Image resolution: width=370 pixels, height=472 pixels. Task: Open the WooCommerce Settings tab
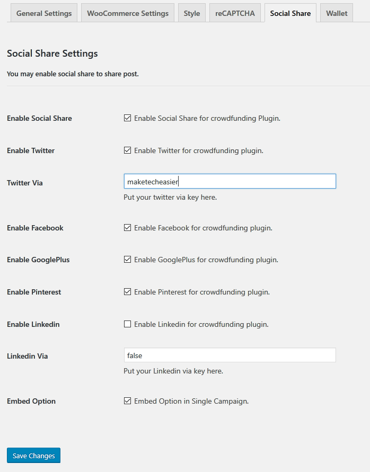coord(127,13)
